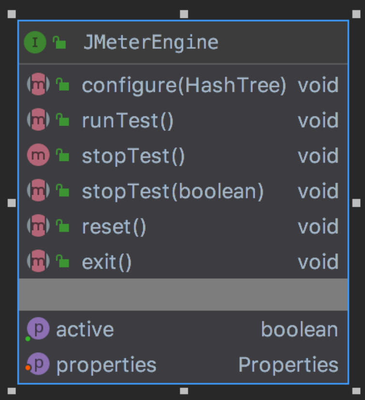Select the exit() method name

(106, 262)
